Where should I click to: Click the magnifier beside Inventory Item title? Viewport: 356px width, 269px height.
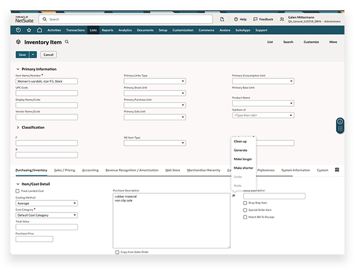point(67,42)
